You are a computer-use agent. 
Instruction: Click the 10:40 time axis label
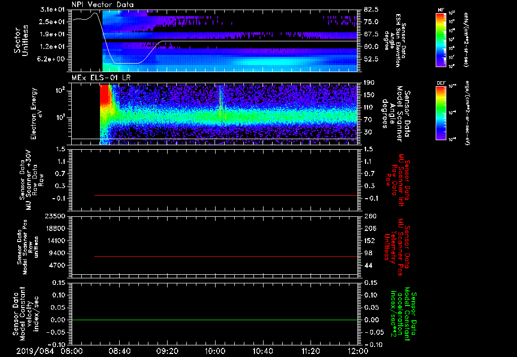point(263,350)
